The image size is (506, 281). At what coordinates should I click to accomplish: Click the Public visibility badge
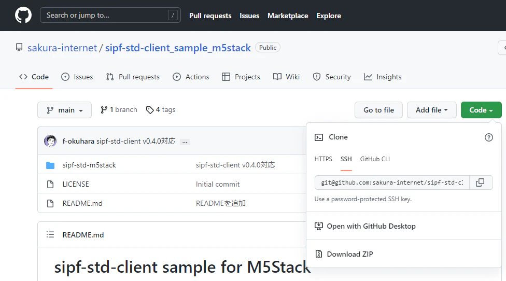[x=268, y=47]
